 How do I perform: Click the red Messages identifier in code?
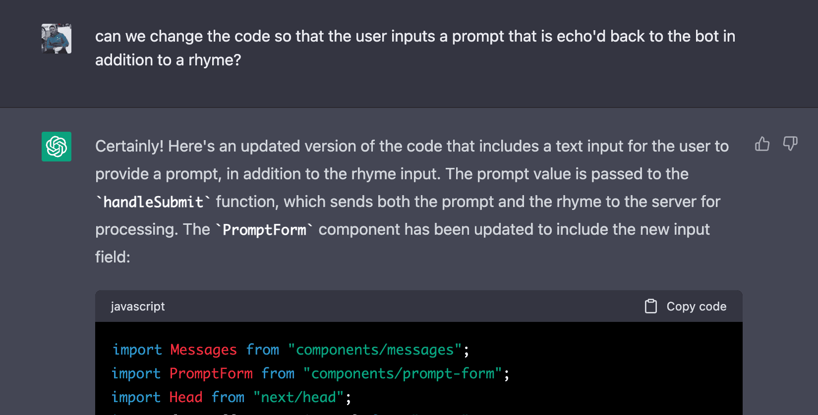[203, 350]
